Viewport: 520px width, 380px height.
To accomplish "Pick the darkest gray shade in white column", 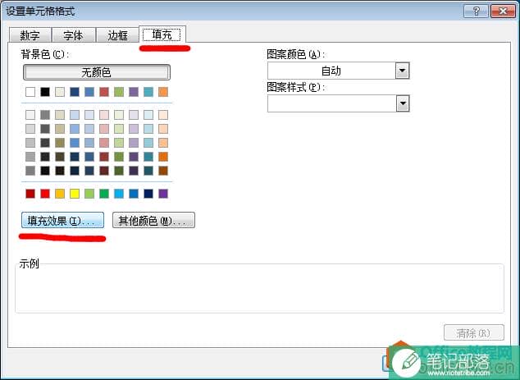I will 30,171.
